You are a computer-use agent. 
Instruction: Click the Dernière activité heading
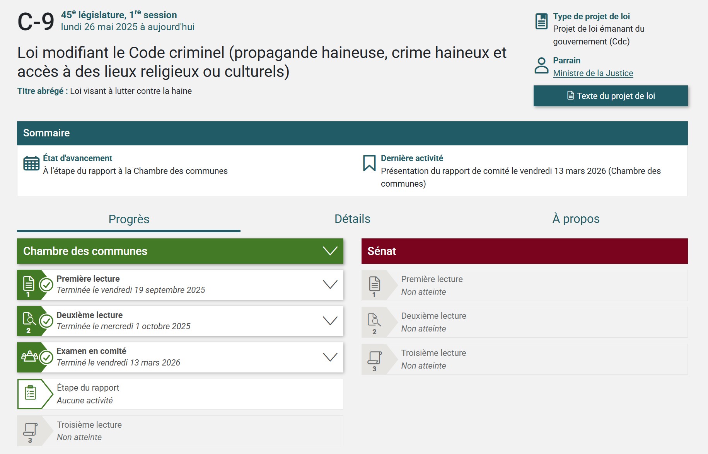point(412,158)
